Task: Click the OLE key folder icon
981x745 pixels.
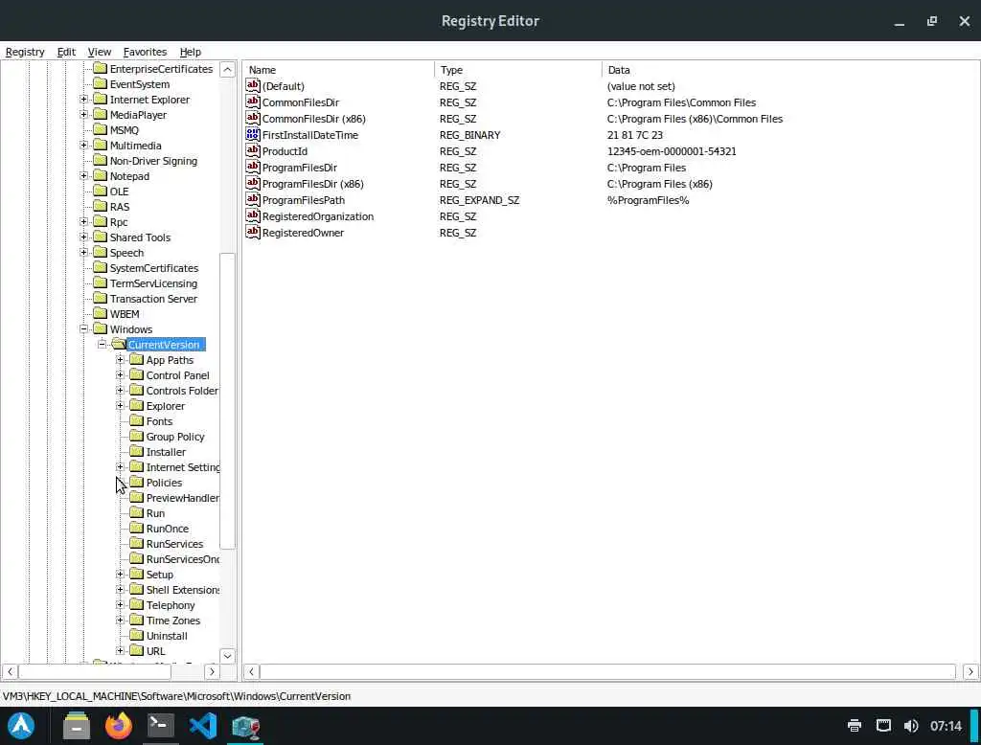Action: [100, 191]
